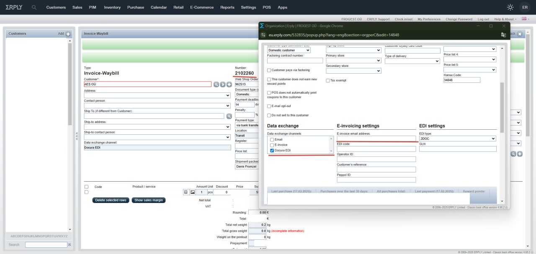Click the translate page icon in the popup address bar
The image size is (536, 254).
tap(503, 35)
